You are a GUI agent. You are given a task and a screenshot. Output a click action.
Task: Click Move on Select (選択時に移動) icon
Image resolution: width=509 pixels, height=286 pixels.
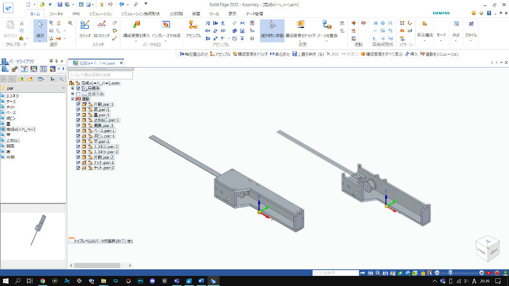pyautogui.click(x=272, y=25)
